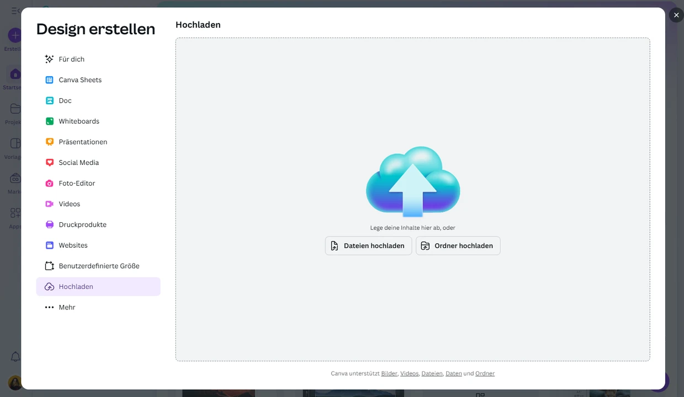Open the Social Media category
684x397 pixels.
(x=98, y=163)
